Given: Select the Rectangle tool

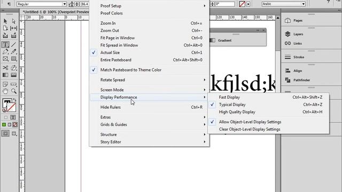Looking at the screenshot, I should (x=14, y=59).
